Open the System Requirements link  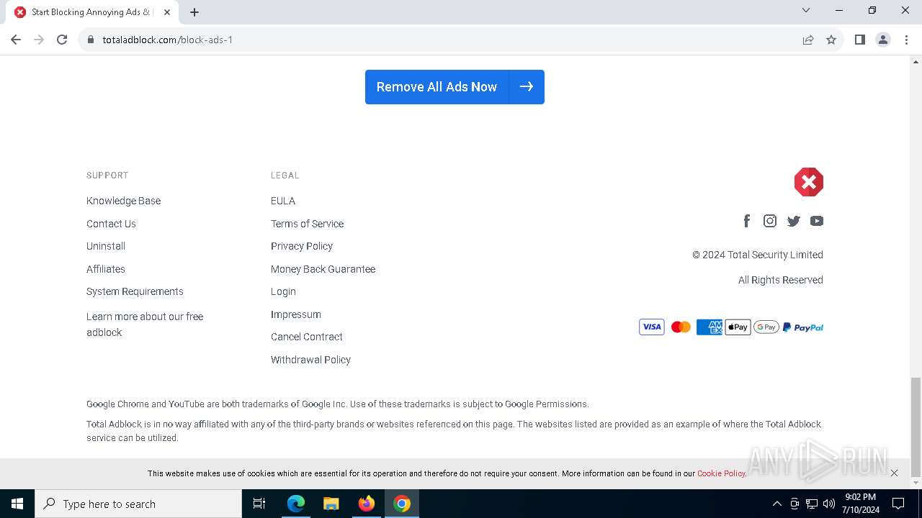point(135,291)
